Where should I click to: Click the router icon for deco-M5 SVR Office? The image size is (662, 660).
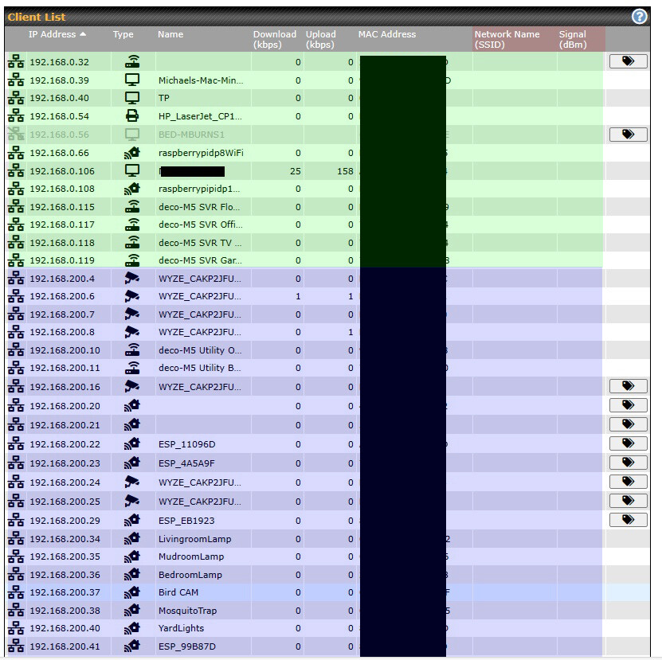coord(132,225)
